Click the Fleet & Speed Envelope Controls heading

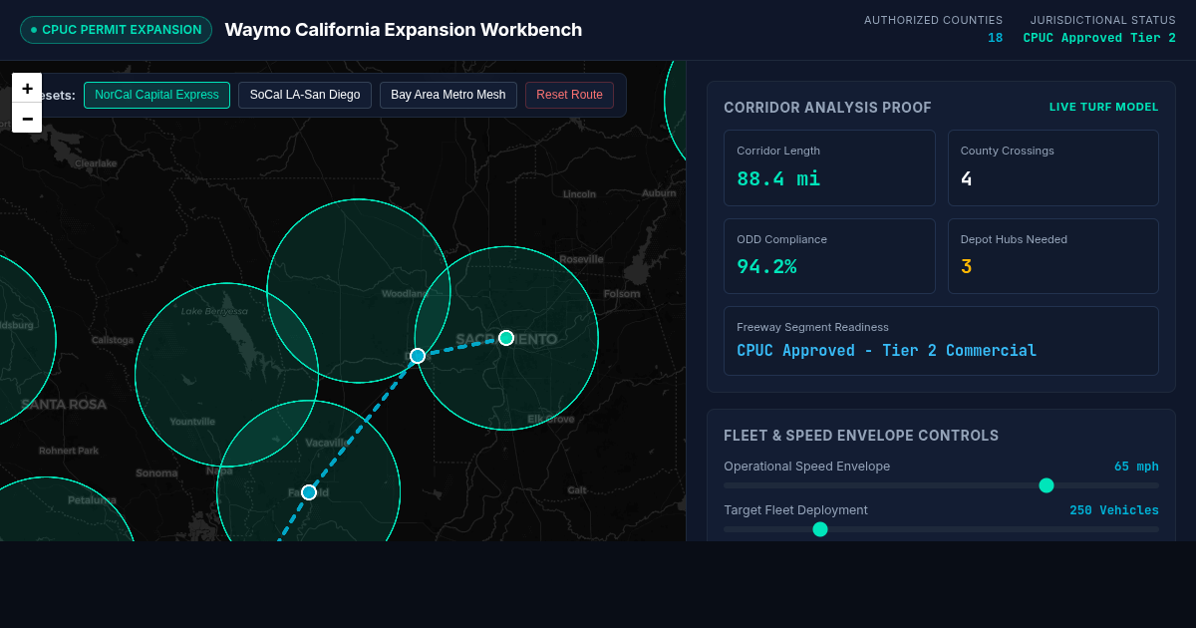[861, 436]
